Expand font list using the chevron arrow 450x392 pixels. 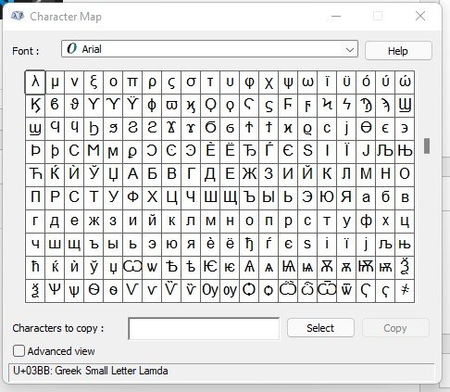[x=350, y=50]
